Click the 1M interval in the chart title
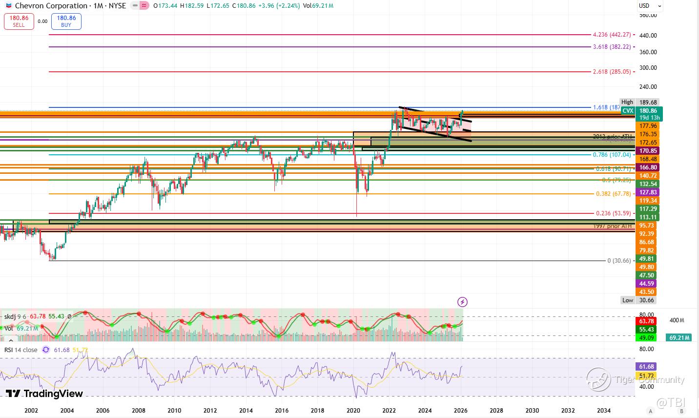The height and width of the screenshot is (418, 699). point(96,6)
